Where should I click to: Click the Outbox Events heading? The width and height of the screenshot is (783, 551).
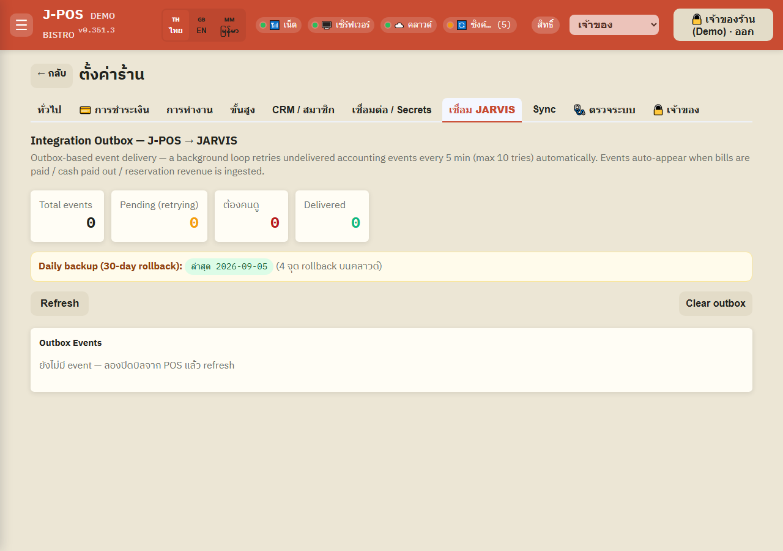pos(70,343)
